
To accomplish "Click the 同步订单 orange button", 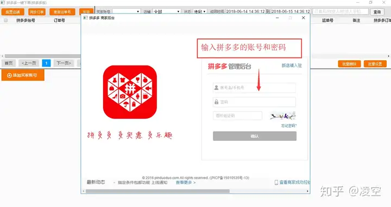I will pyautogui.click(x=37, y=12).
